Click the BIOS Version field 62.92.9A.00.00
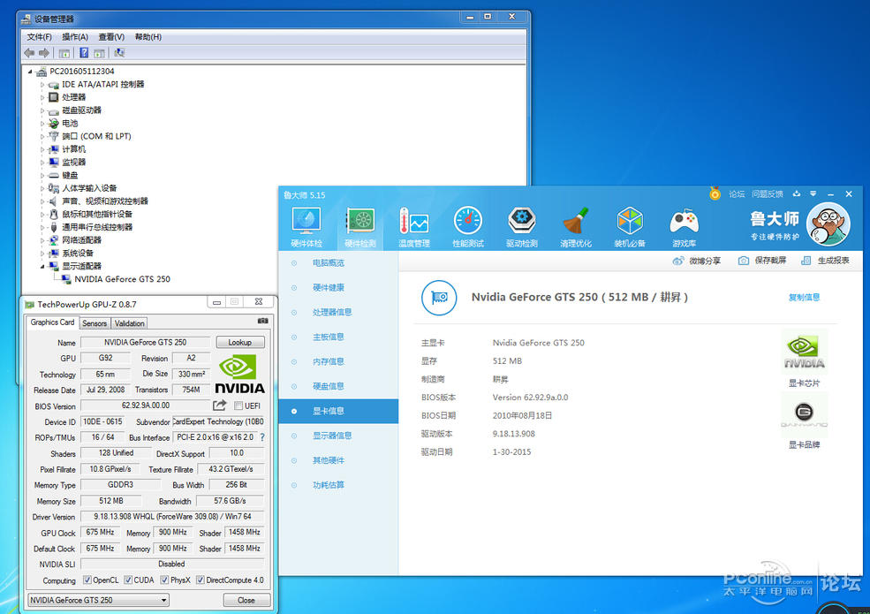The width and height of the screenshot is (870, 614). click(x=146, y=406)
